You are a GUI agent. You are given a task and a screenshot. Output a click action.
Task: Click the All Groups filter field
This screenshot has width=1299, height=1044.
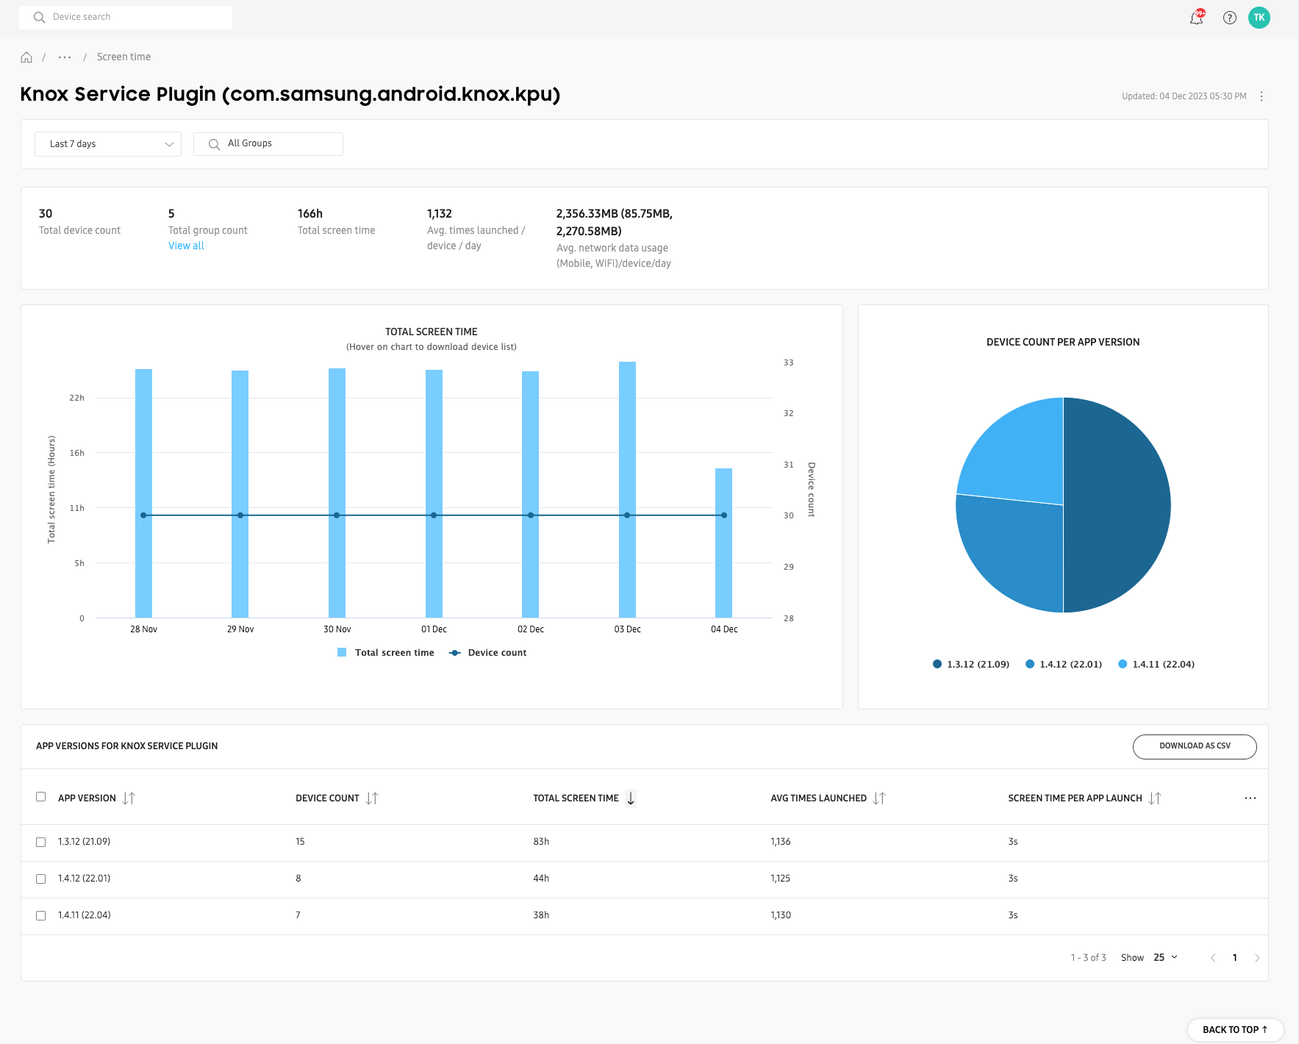pyautogui.click(x=268, y=144)
